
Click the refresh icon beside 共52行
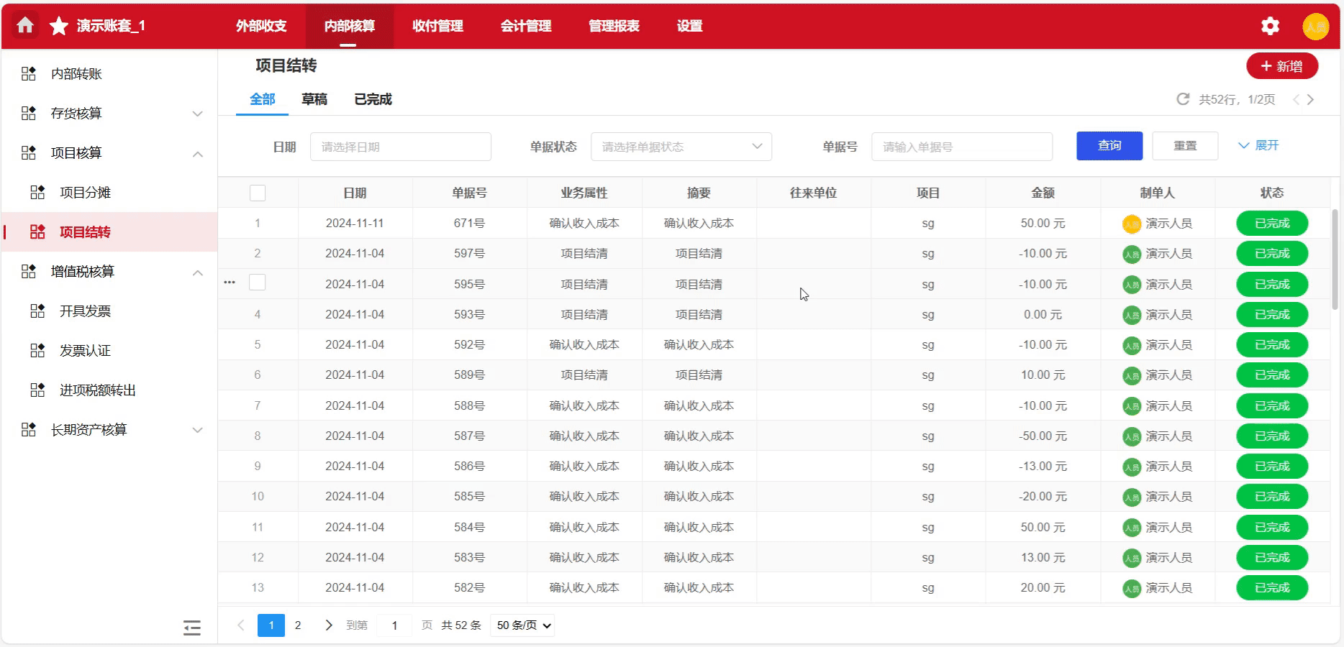point(1183,99)
